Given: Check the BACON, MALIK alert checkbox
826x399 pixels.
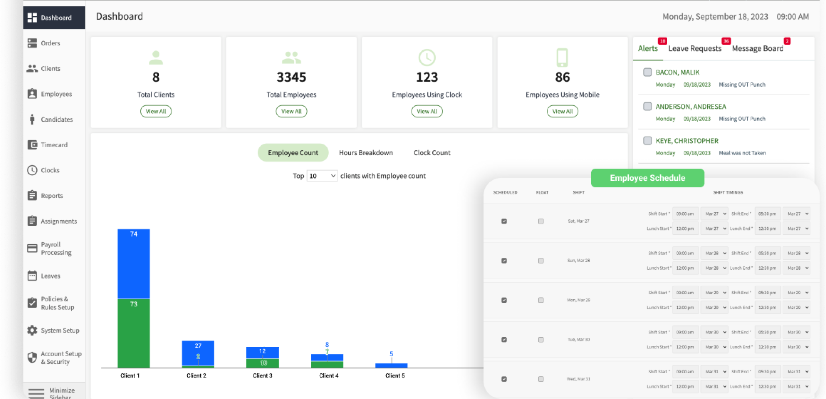Looking at the screenshot, I should tap(647, 72).
